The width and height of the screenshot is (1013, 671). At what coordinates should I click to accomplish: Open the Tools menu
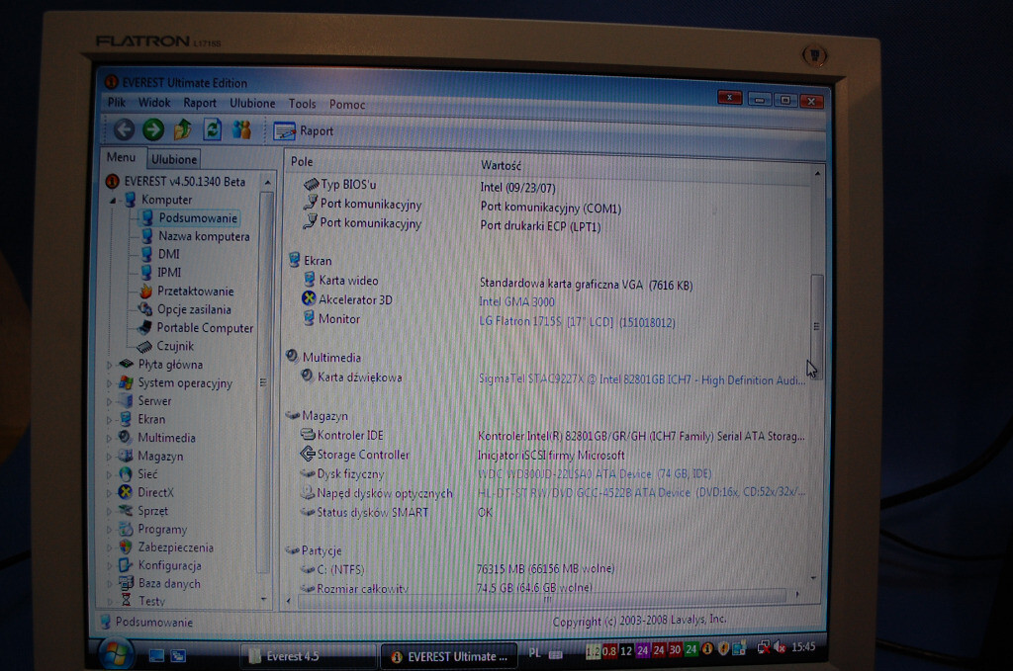(x=302, y=103)
